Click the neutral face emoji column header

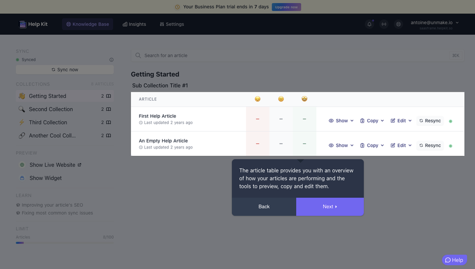click(281, 99)
